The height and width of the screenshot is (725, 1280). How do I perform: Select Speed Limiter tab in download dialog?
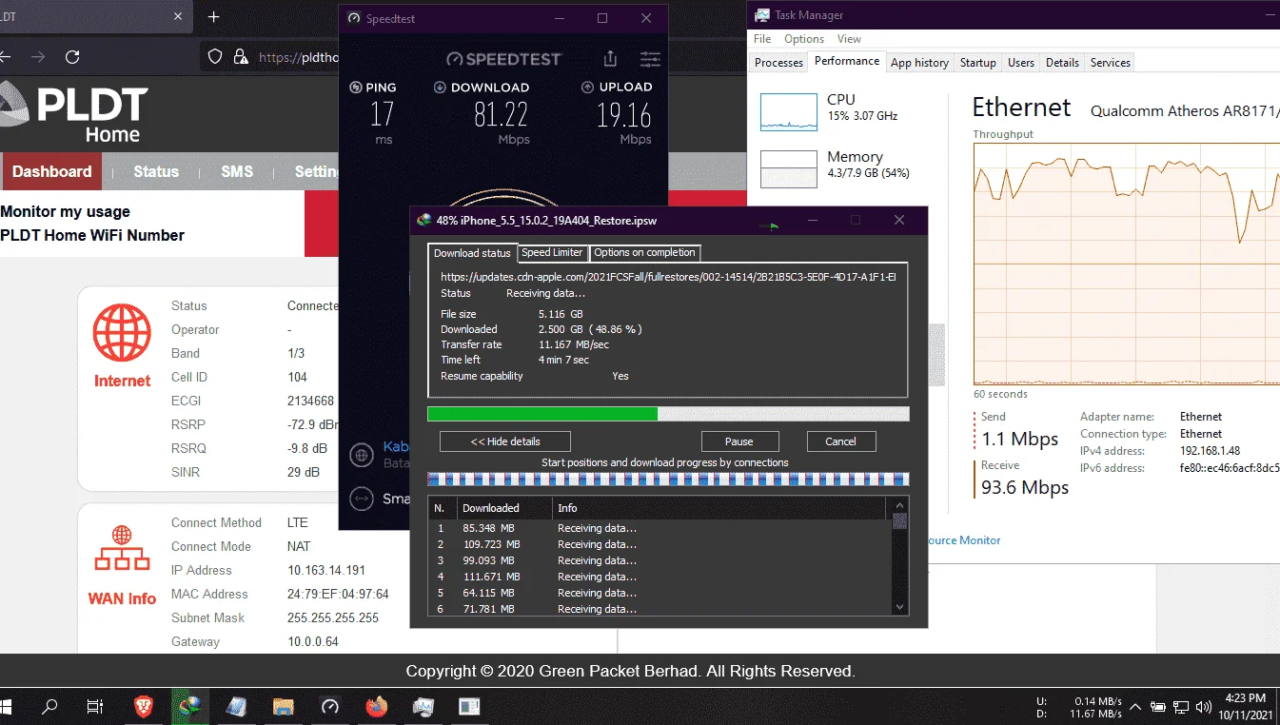(x=552, y=252)
